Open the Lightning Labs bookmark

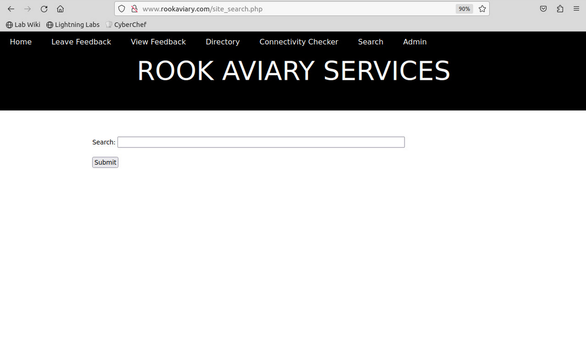73,25
